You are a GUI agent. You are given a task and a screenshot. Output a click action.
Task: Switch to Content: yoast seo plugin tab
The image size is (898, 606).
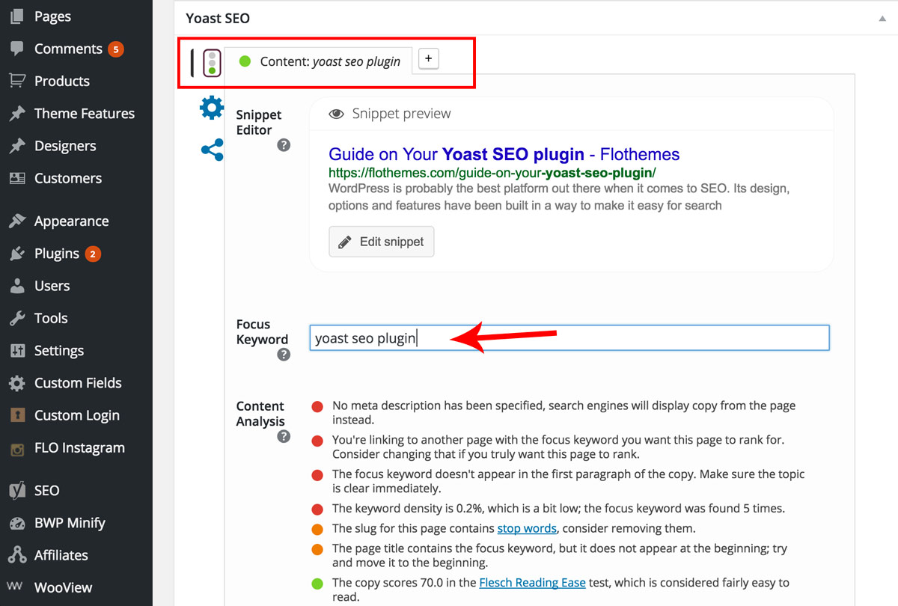pyautogui.click(x=318, y=61)
